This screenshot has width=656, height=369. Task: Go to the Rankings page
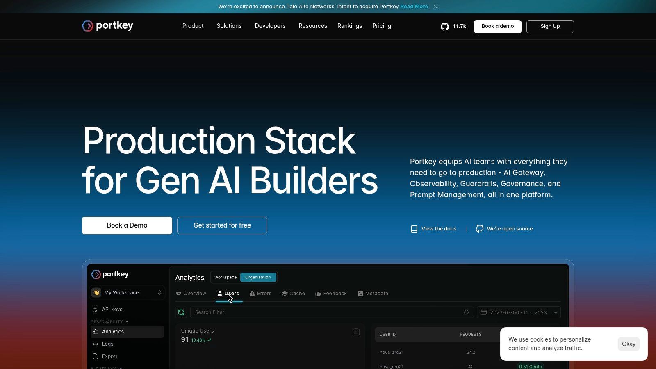coord(350,26)
